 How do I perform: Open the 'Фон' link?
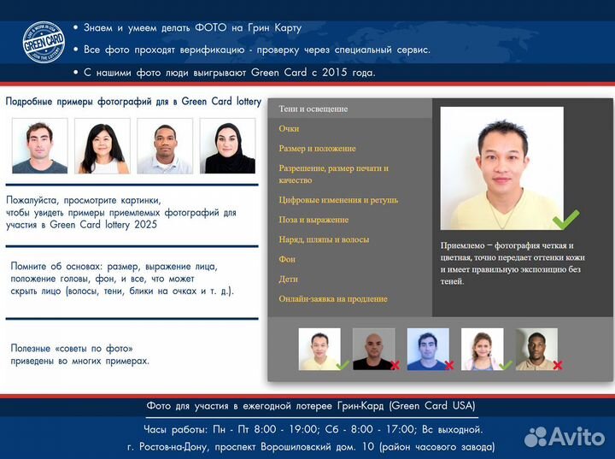[x=287, y=259]
